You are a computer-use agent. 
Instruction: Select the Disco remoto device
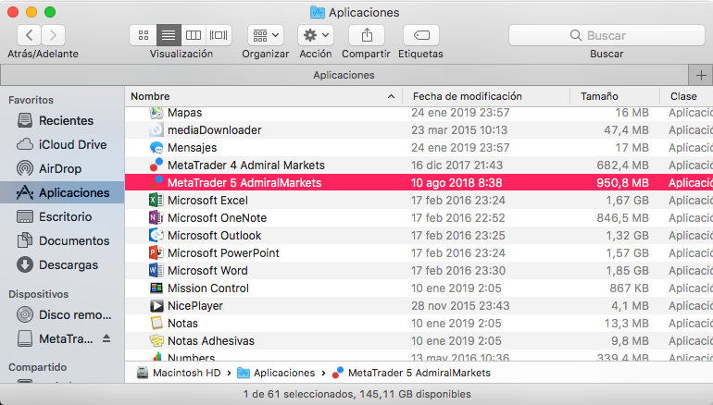coord(62,314)
